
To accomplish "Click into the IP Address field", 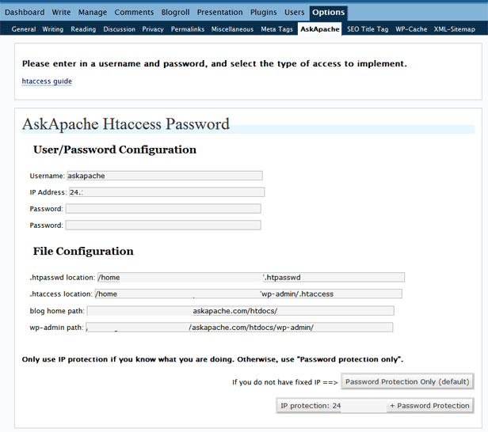I will pos(166,192).
